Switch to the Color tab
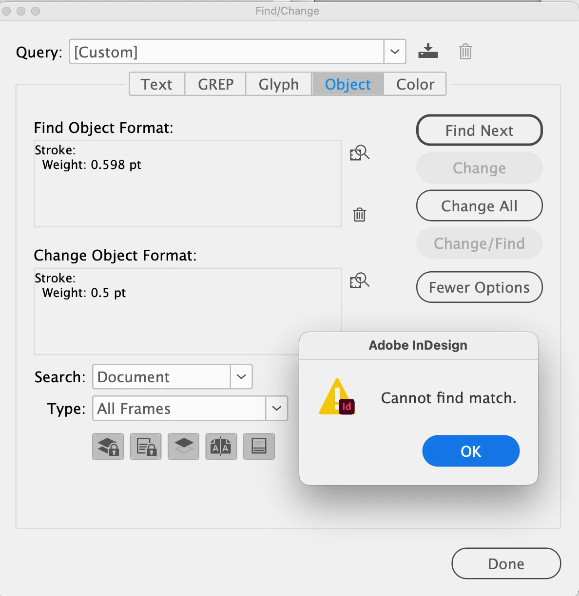Image resolution: width=579 pixels, height=596 pixels. click(415, 84)
